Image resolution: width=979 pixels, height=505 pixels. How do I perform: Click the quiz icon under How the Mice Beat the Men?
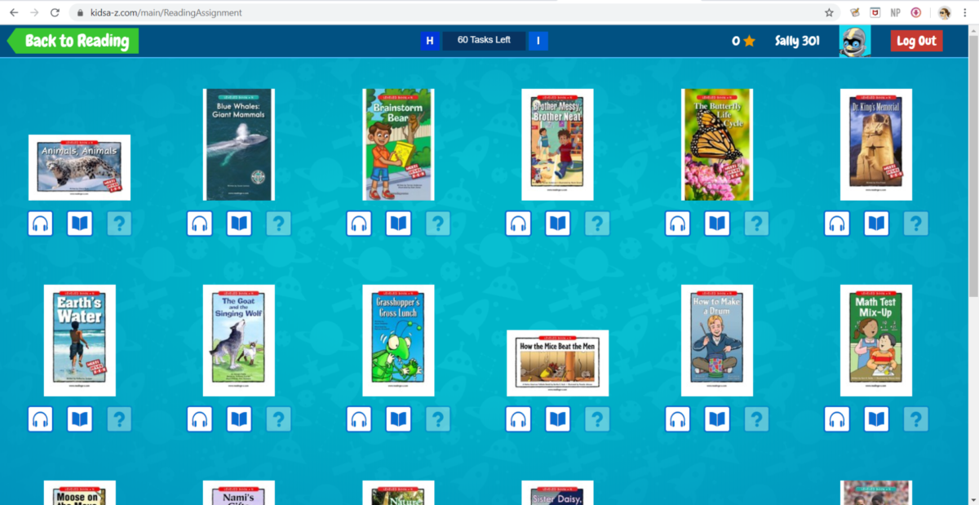tap(597, 419)
